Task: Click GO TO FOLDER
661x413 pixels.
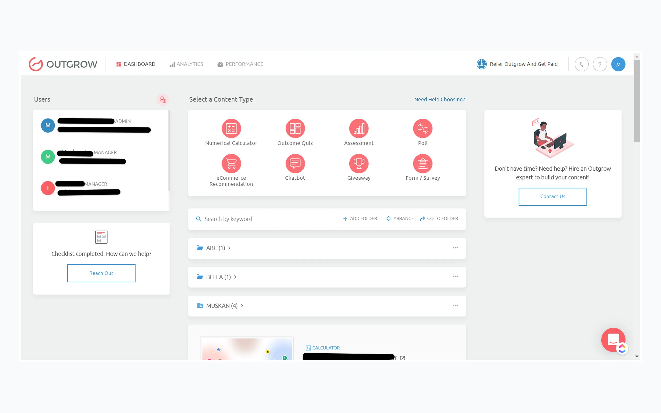Action: pyautogui.click(x=439, y=219)
